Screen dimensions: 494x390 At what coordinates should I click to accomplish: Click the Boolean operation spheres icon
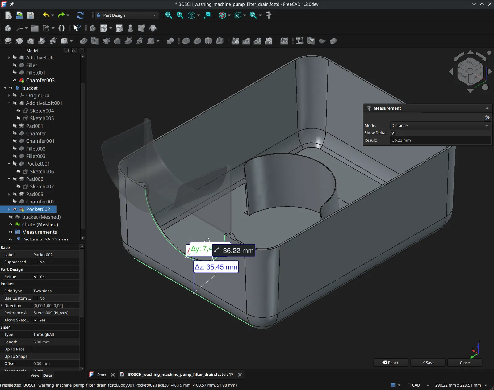170,41
